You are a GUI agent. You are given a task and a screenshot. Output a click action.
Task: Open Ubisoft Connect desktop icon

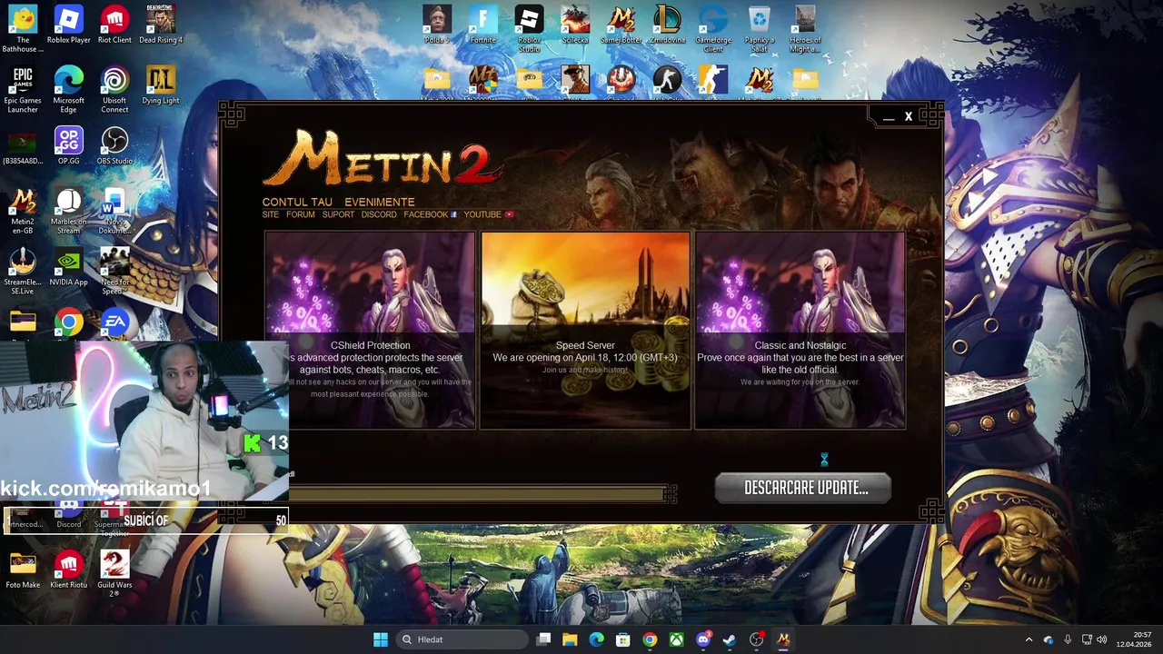coord(114,90)
